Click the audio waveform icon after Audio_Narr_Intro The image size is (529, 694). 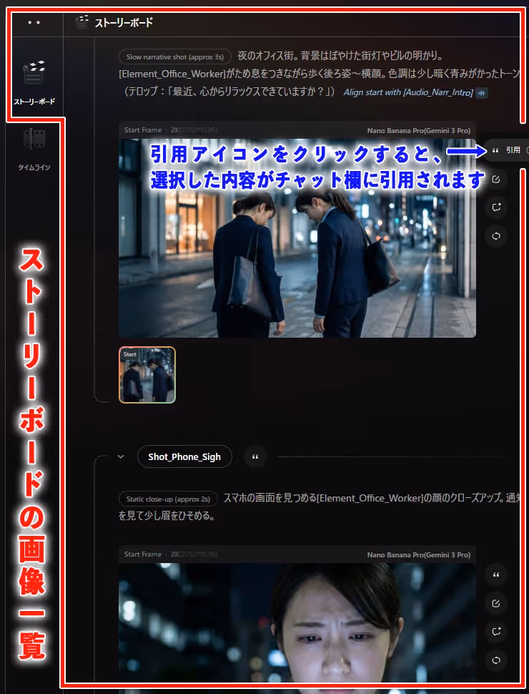482,94
